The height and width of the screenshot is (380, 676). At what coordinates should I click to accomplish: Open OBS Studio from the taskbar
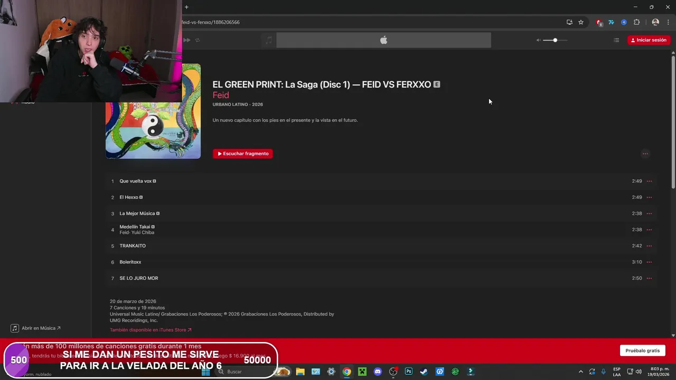tap(393, 372)
